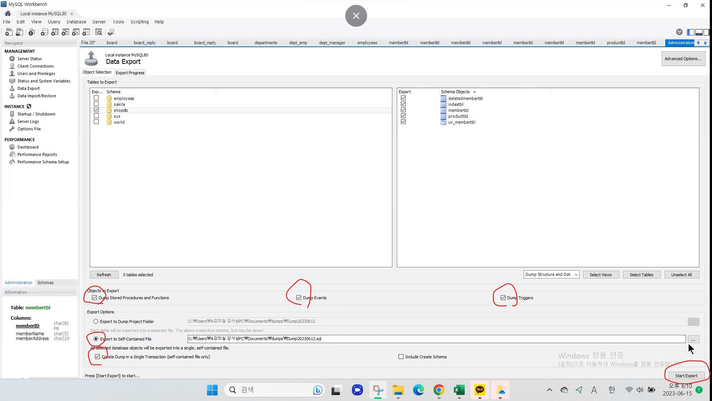Open the Dump Structure and Data dropdown
The width and height of the screenshot is (712, 401).
(x=551, y=275)
